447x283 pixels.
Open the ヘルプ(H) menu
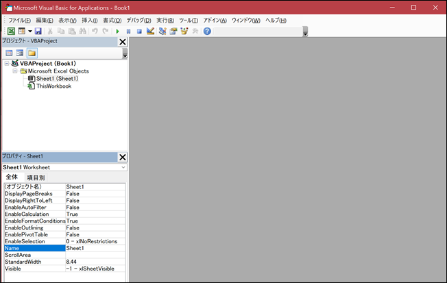pos(276,21)
